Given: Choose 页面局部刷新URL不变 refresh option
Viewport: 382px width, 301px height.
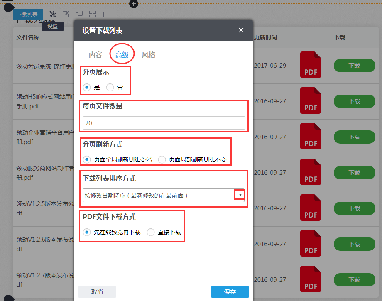Looking at the screenshot, I should (x=162, y=159).
